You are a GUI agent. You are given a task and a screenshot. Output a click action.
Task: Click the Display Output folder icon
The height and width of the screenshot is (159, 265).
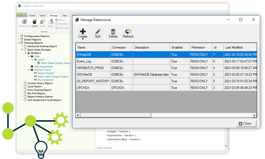[x=32, y=70]
